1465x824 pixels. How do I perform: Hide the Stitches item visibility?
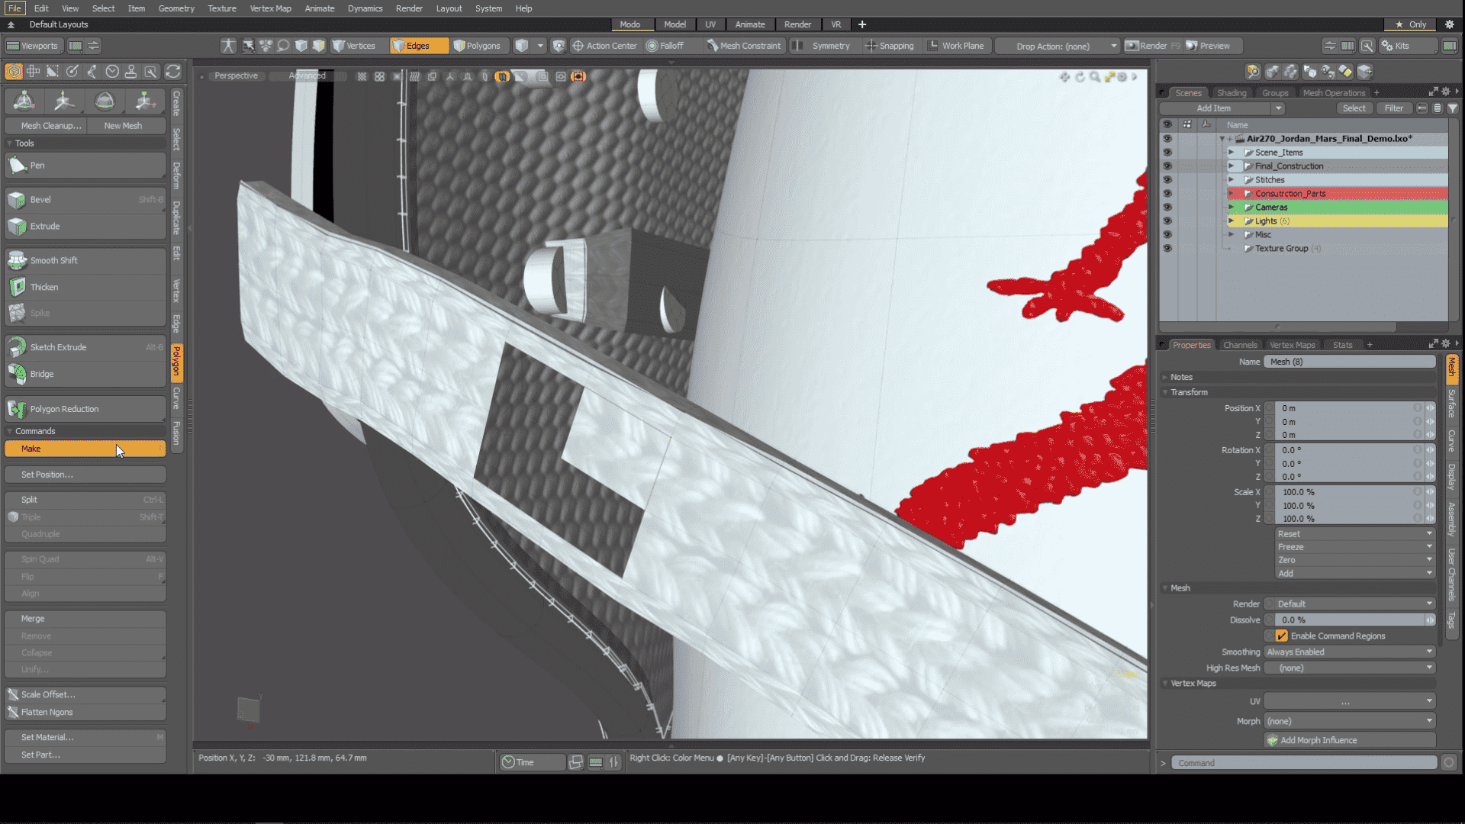(1167, 180)
